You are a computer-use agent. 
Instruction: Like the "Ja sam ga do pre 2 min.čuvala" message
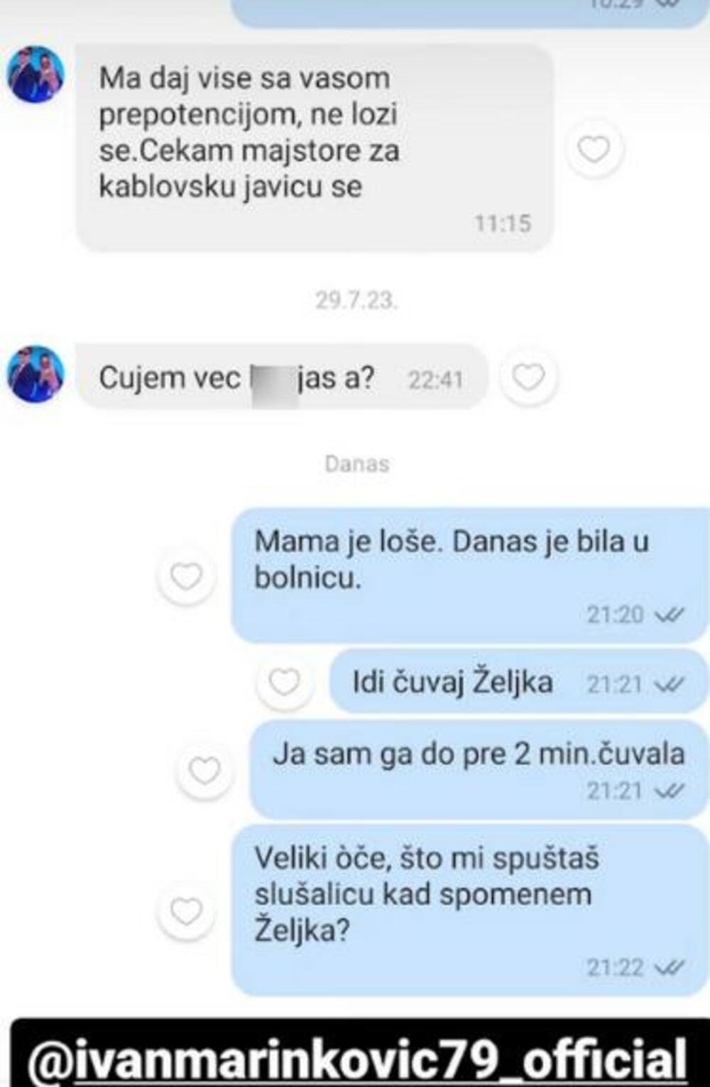click(x=204, y=771)
